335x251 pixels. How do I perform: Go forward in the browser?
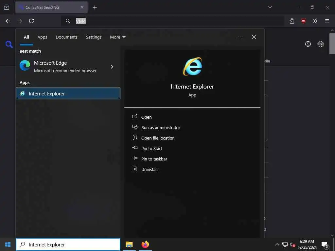[x=19, y=21]
